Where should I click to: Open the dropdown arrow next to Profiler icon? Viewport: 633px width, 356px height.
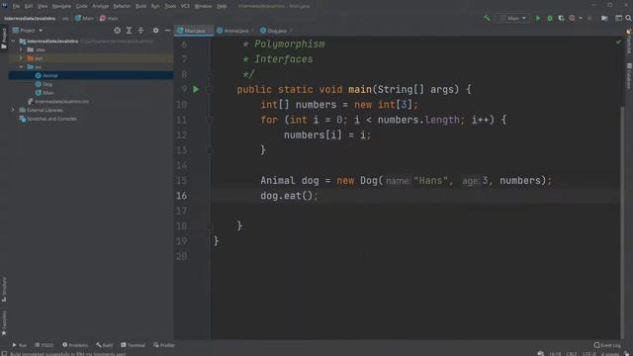coord(581,18)
